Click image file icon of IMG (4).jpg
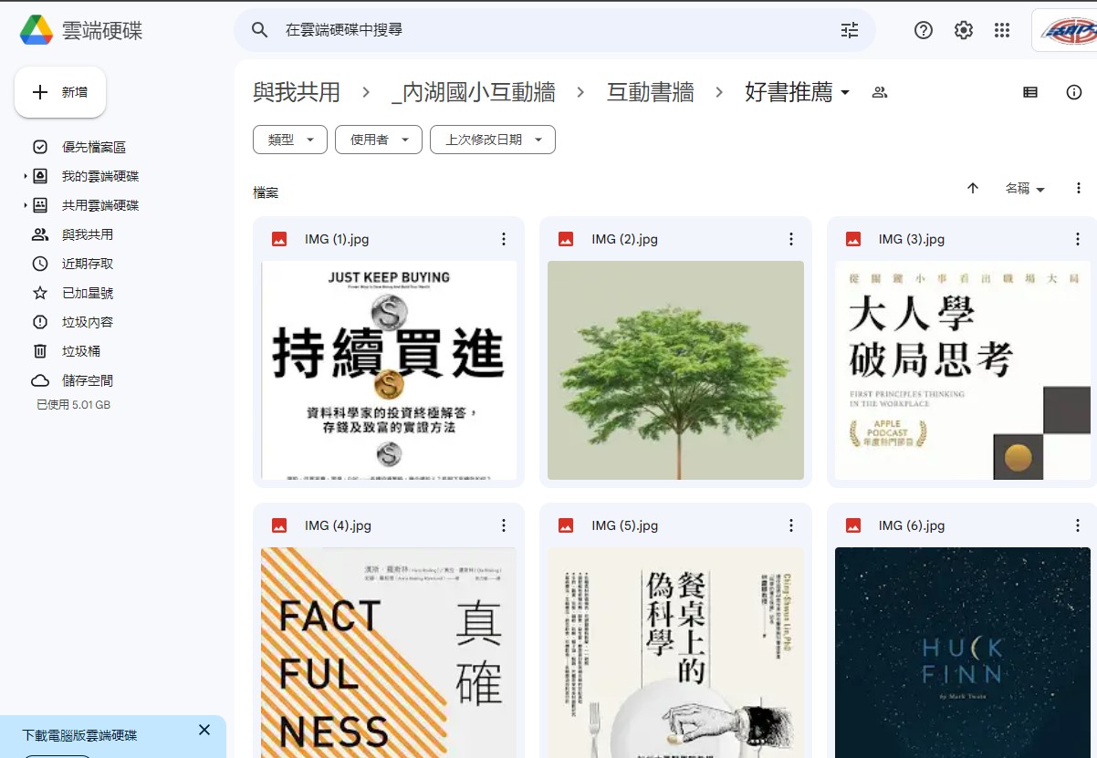The width and height of the screenshot is (1097, 758). (x=279, y=525)
